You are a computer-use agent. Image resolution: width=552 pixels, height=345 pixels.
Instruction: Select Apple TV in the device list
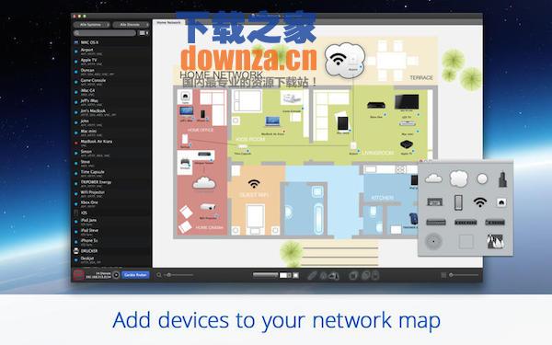pos(111,62)
